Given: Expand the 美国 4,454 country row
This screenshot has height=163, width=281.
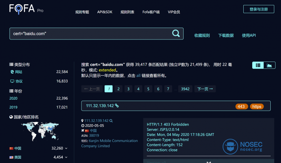Looking at the screenshot, I should 66,157.
